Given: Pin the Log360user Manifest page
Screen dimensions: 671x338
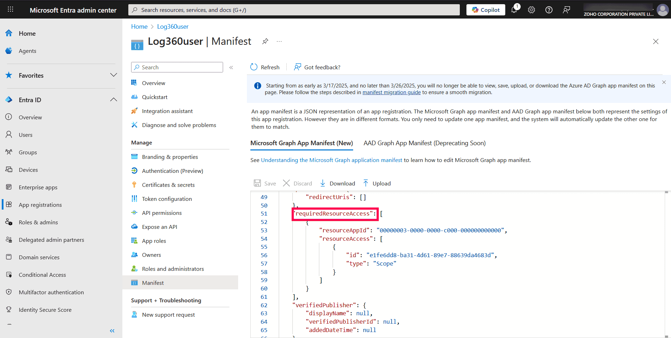Looking at the screenshot, I should [265, 41].
